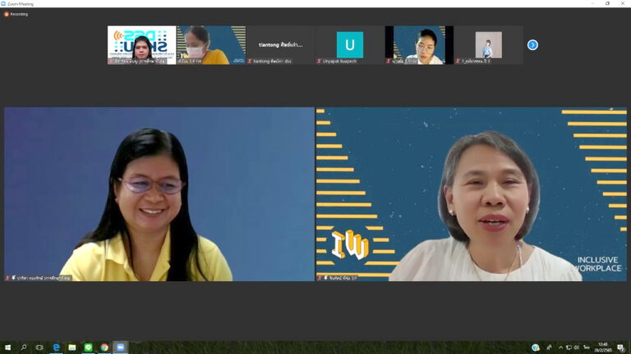This screenshot has width=631, height=354.
Task: Select the tiantong participant tile
Action: point(280,45)
